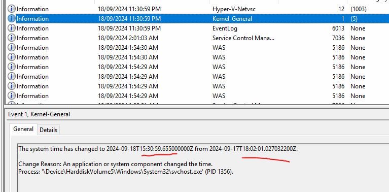Viewport: 389px width, 192px height.
Task: Click info icon of Service Control Manager row
Action: coord(12,38)
